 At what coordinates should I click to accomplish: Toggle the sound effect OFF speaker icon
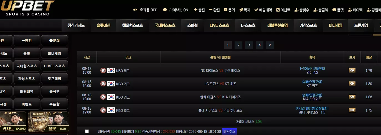coord(135,10)
